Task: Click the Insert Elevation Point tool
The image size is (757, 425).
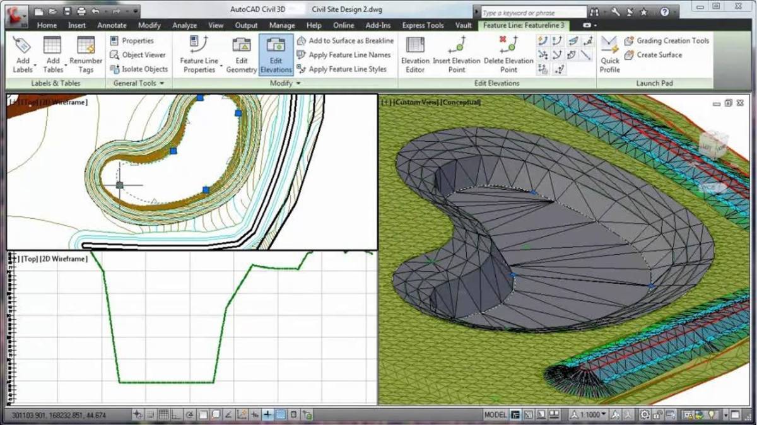Action: tap(456, 54)
